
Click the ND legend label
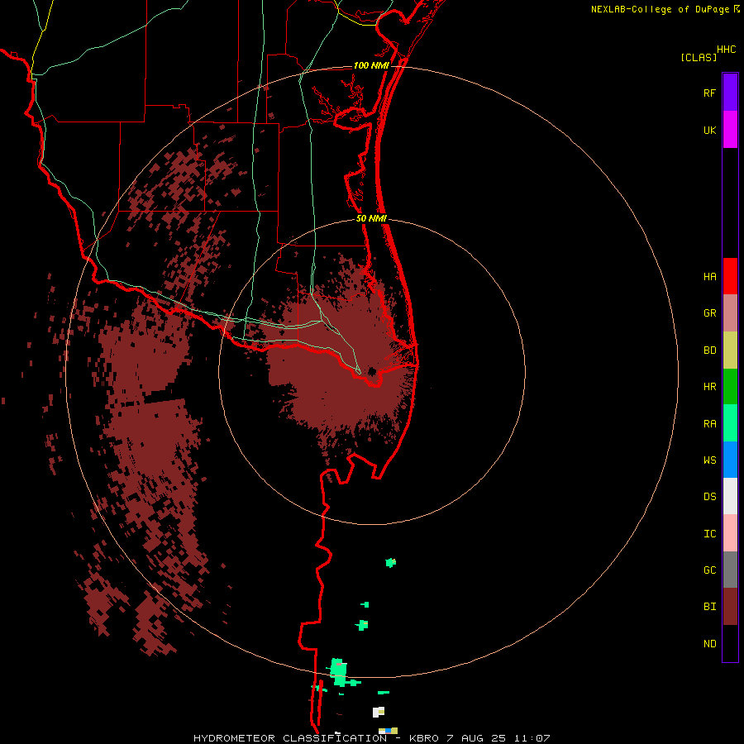[710, 644]
